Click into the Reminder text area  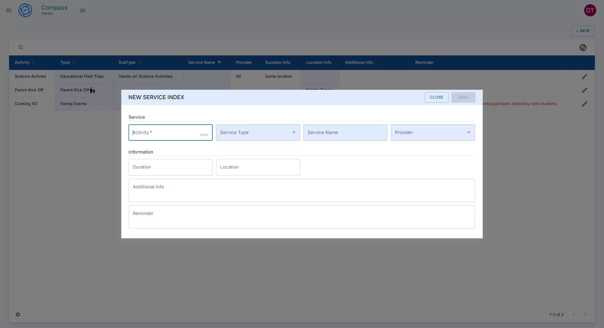point(301,217)
